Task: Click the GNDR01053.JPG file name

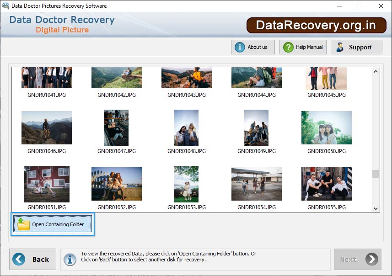Action: pyautogui.click(x=187, y=207)
